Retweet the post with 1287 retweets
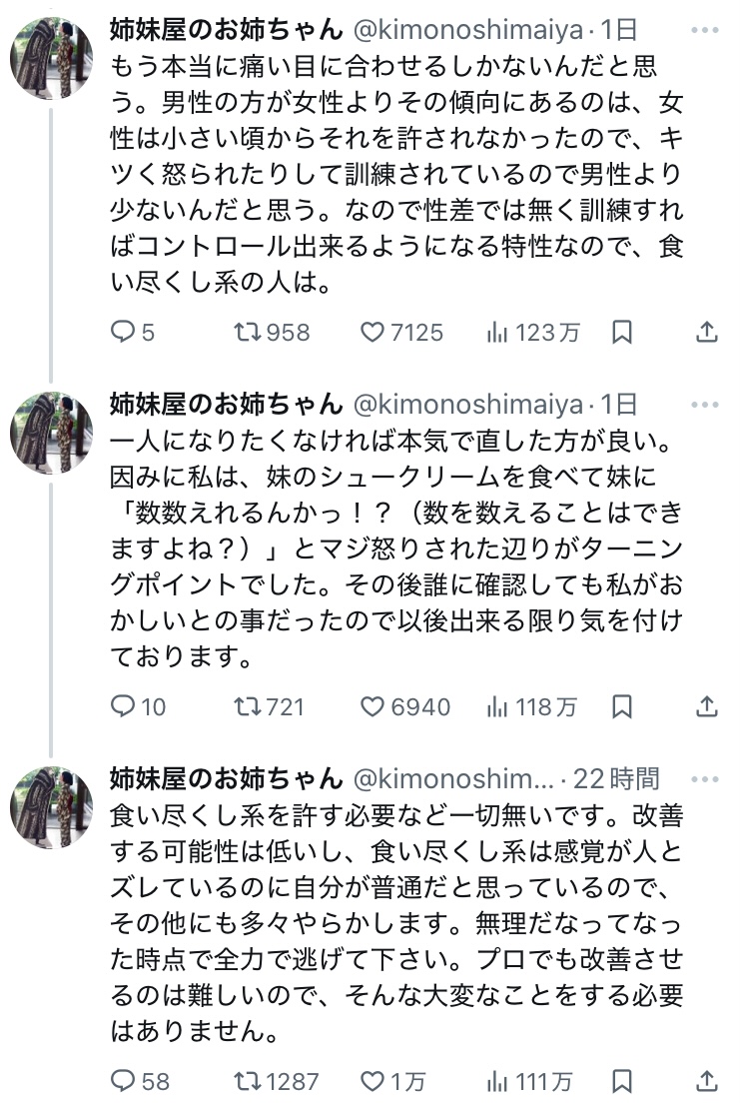The image size is (741, 1103). click(246, 1081)
